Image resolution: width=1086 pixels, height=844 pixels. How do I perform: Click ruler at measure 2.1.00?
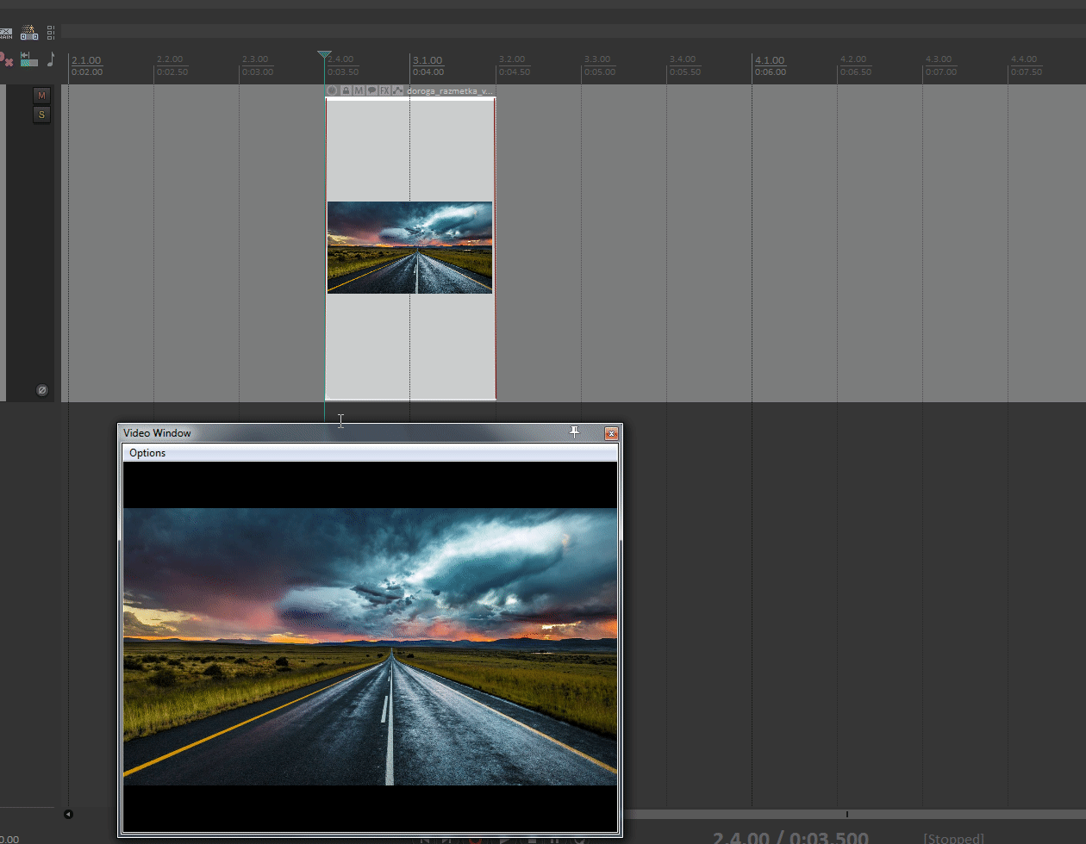coord(86,60)
